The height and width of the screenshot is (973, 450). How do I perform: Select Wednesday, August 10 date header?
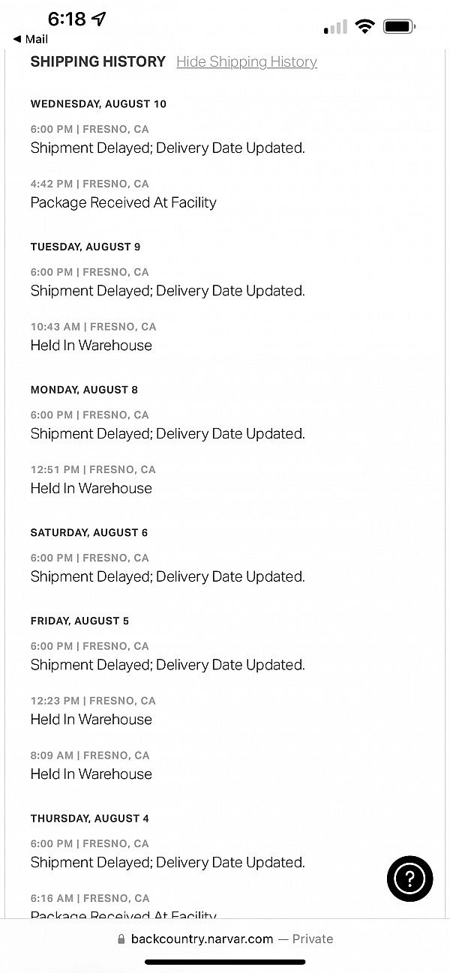pos(98,104)
